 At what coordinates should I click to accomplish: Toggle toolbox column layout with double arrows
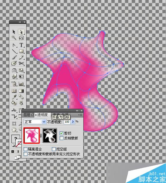tap(20, 22)
